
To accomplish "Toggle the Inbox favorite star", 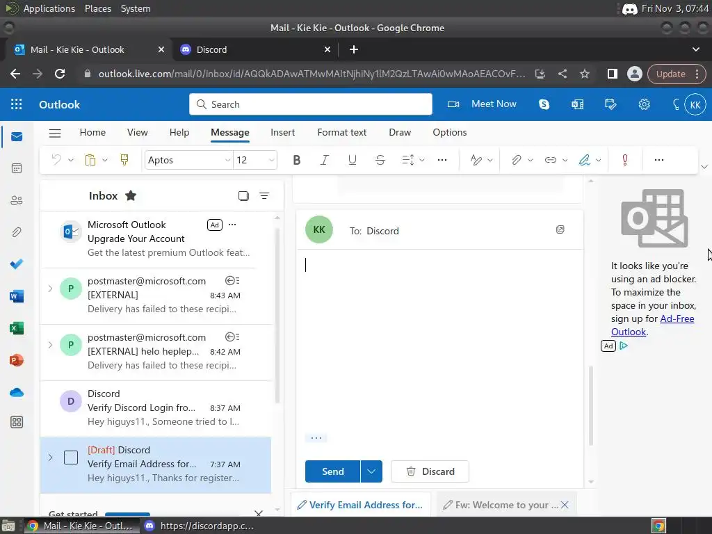I will (131, 195).
